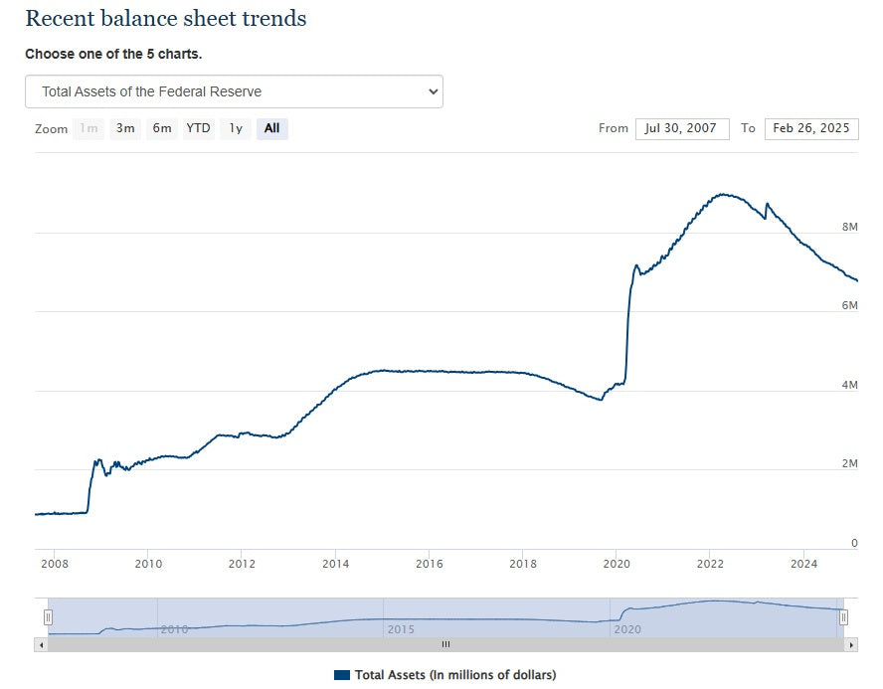Toggle the Total Assets legend swatch
883x689 pixels.
tap(342, 675)
